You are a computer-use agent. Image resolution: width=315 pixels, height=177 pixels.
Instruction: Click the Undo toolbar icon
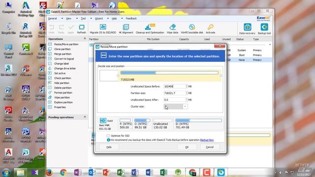coord(51,29)
